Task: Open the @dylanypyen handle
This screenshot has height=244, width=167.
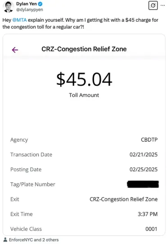Action: click(30, 9)
